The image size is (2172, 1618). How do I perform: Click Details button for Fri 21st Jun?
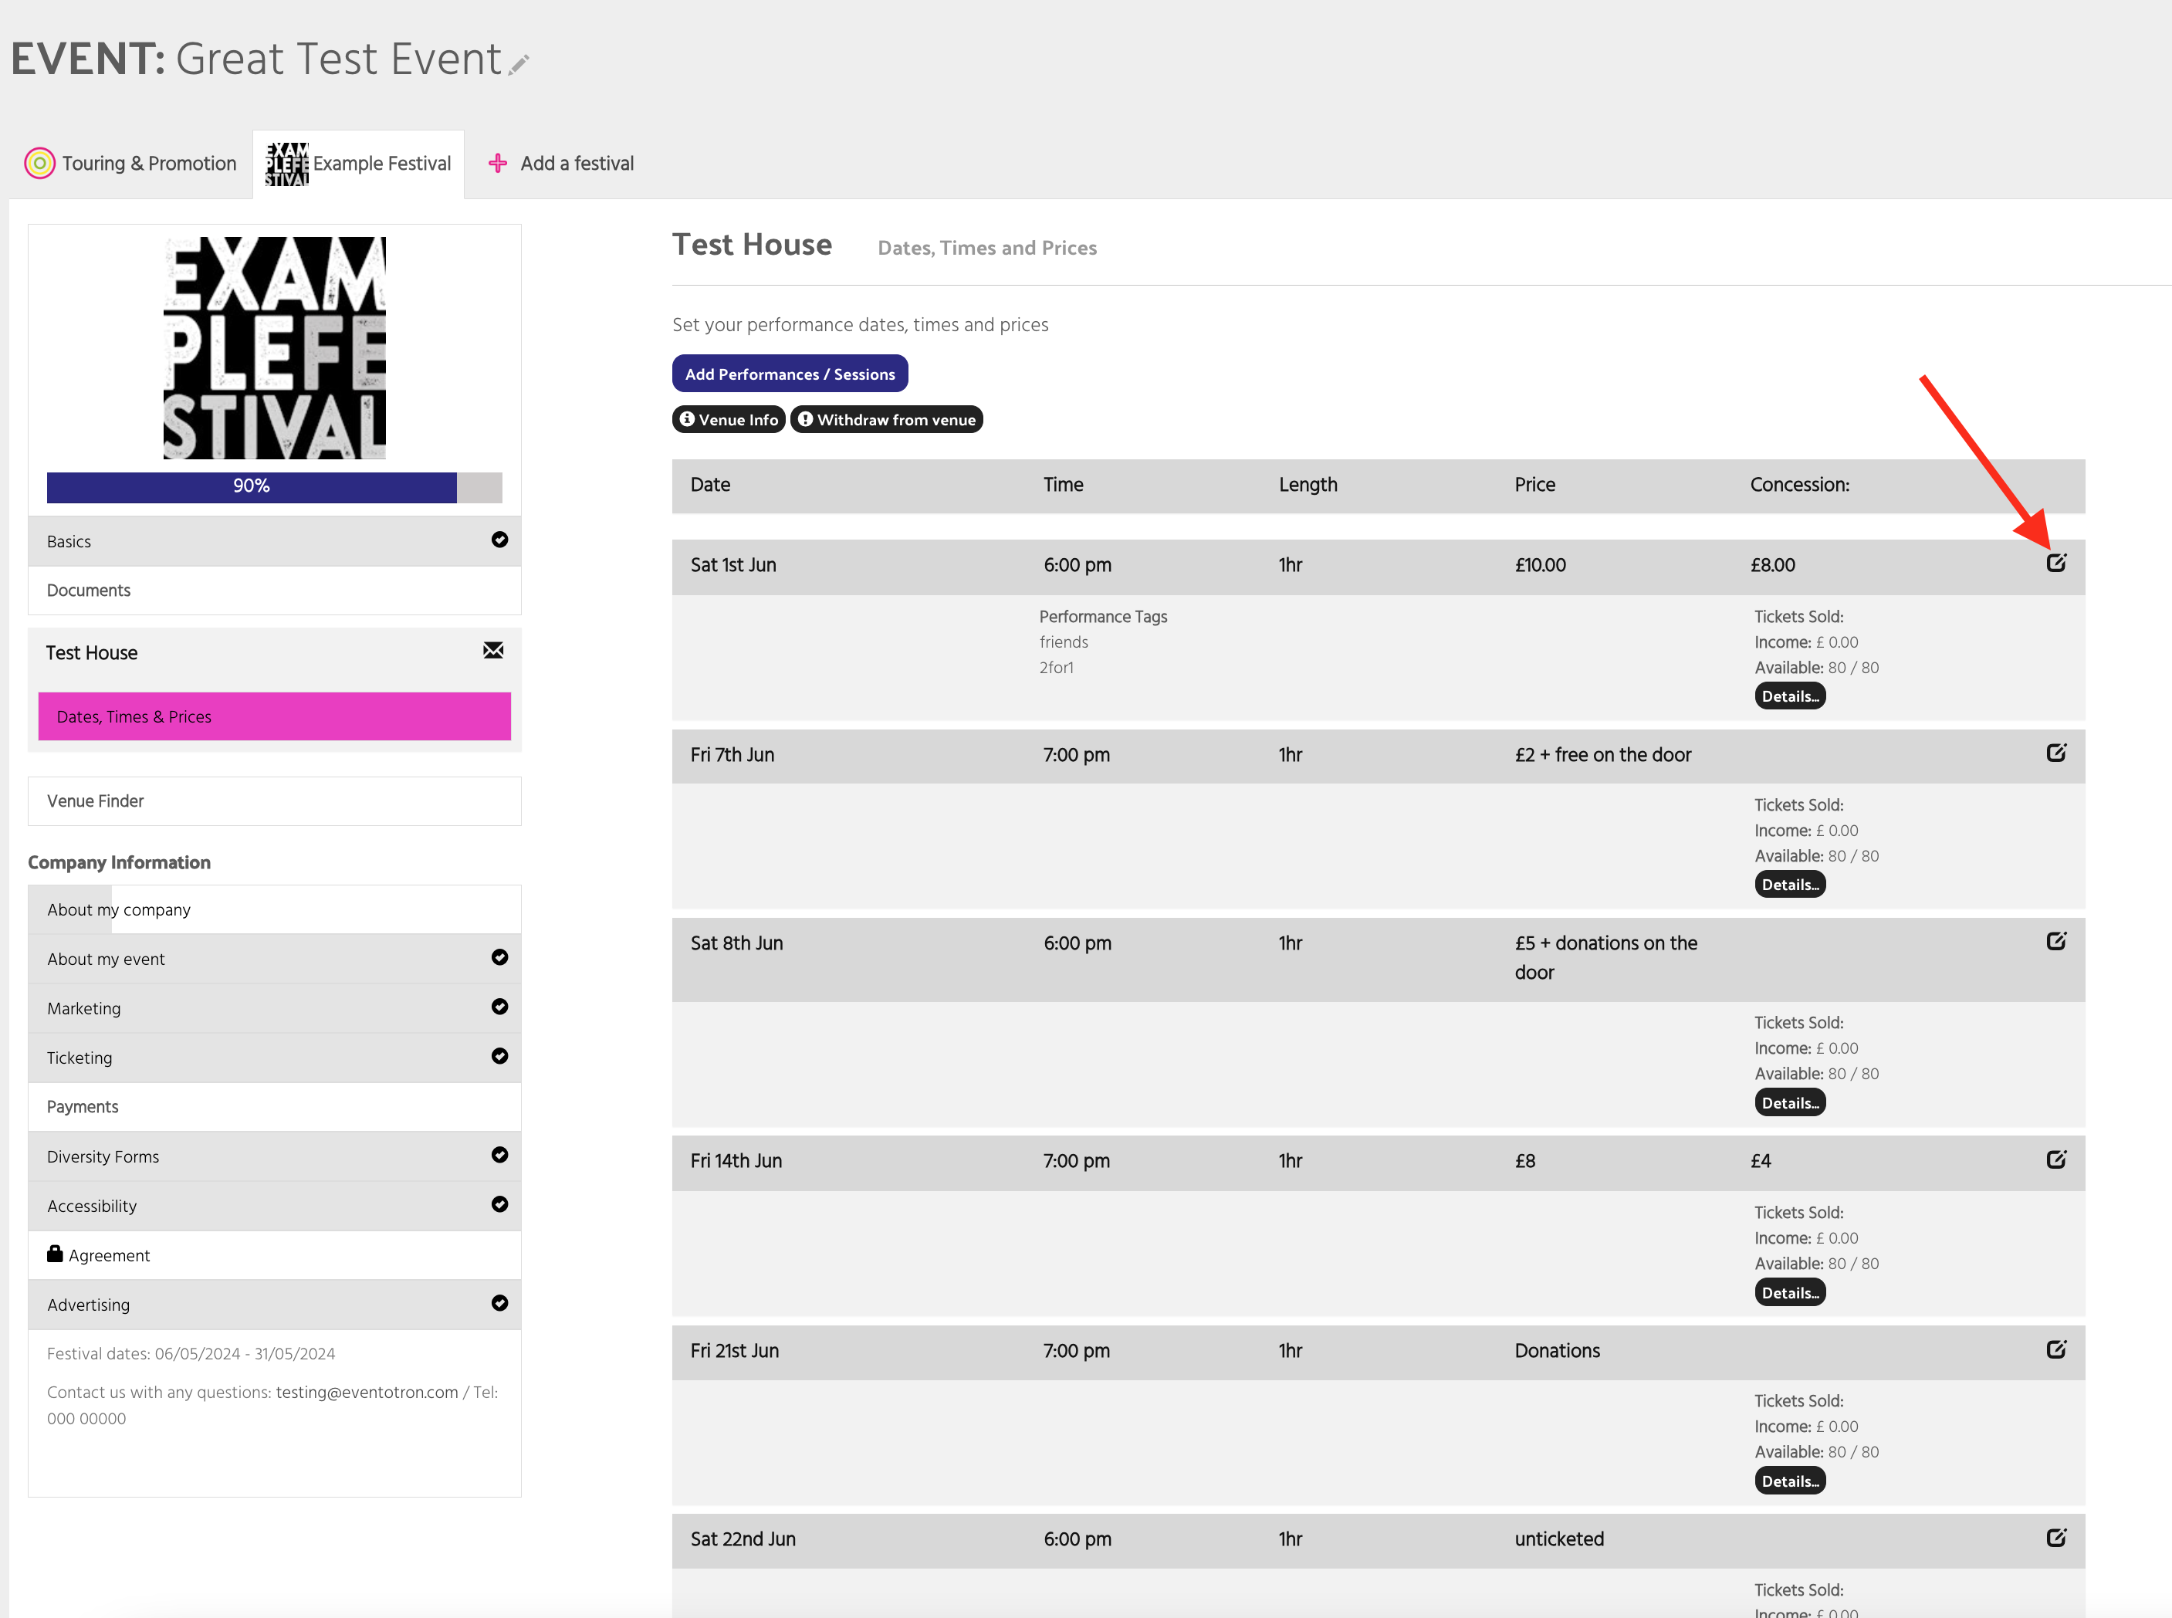click(x=1790, y=1481)
